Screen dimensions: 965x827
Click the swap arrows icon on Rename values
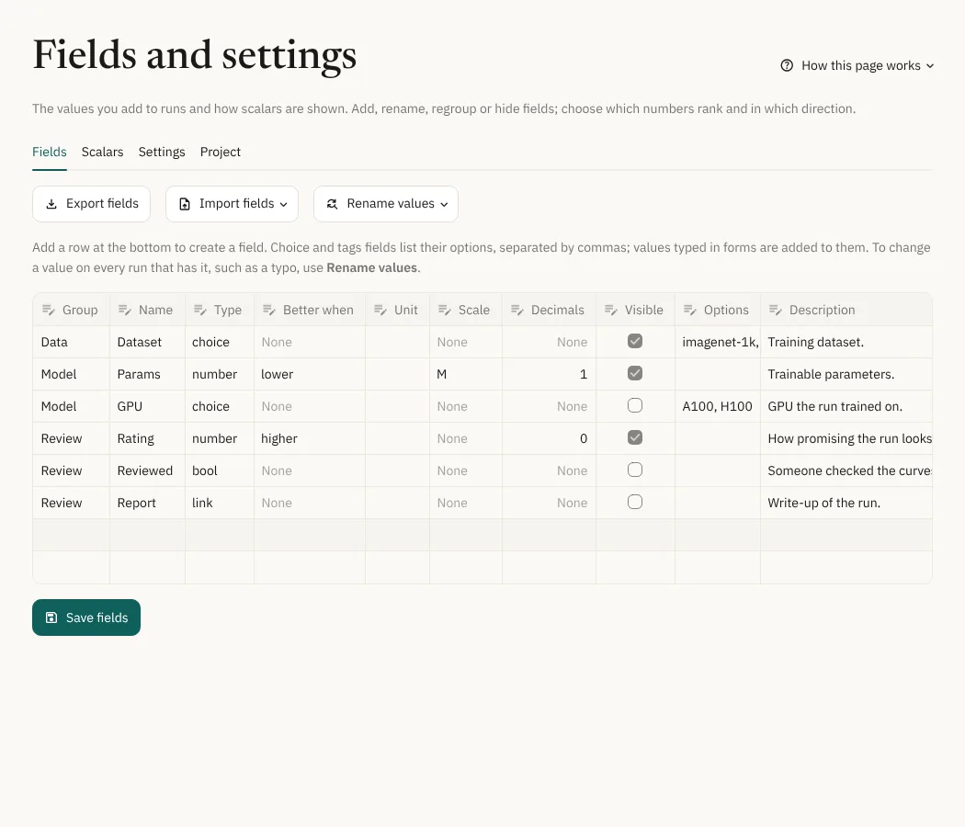tap(333, 204)
